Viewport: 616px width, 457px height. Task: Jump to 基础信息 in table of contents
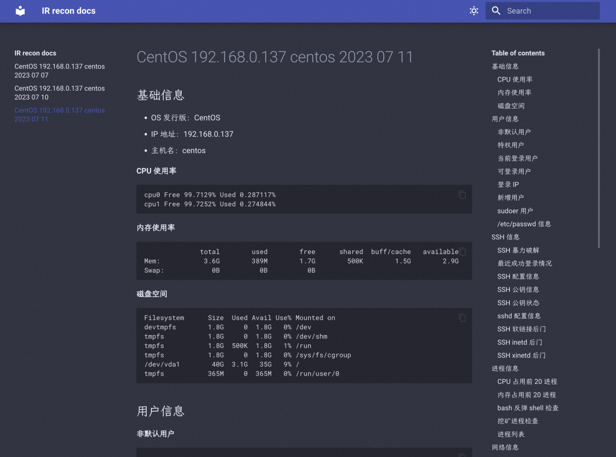505,66
